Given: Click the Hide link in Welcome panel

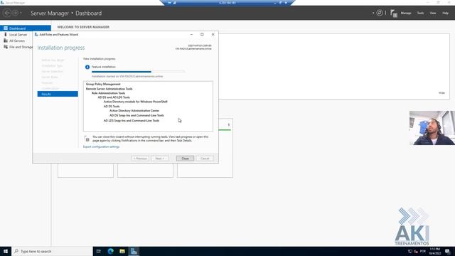Looking at the screenshot, I should (441, 93).
